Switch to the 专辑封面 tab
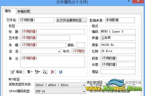Screen dimensions: 145x96 (x=24, y=12)
